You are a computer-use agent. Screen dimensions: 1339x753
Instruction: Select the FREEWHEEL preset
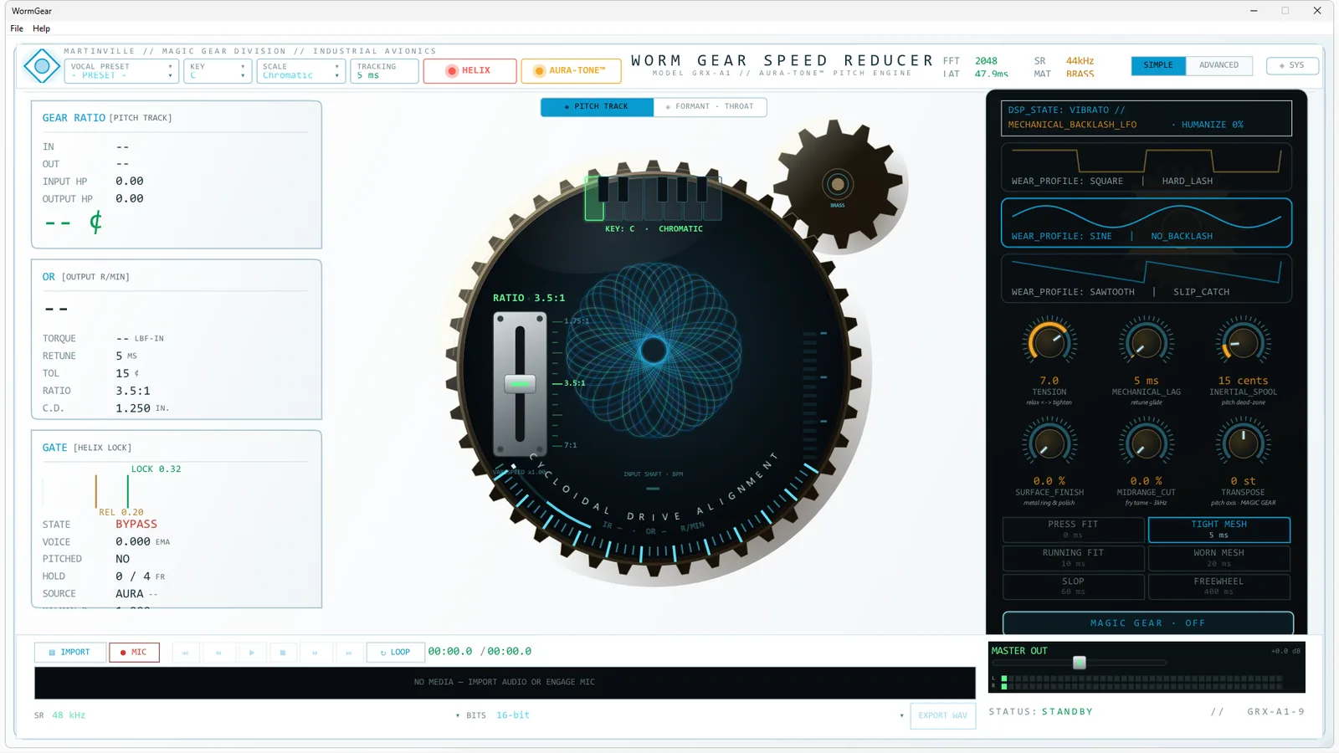[1218, 587]
